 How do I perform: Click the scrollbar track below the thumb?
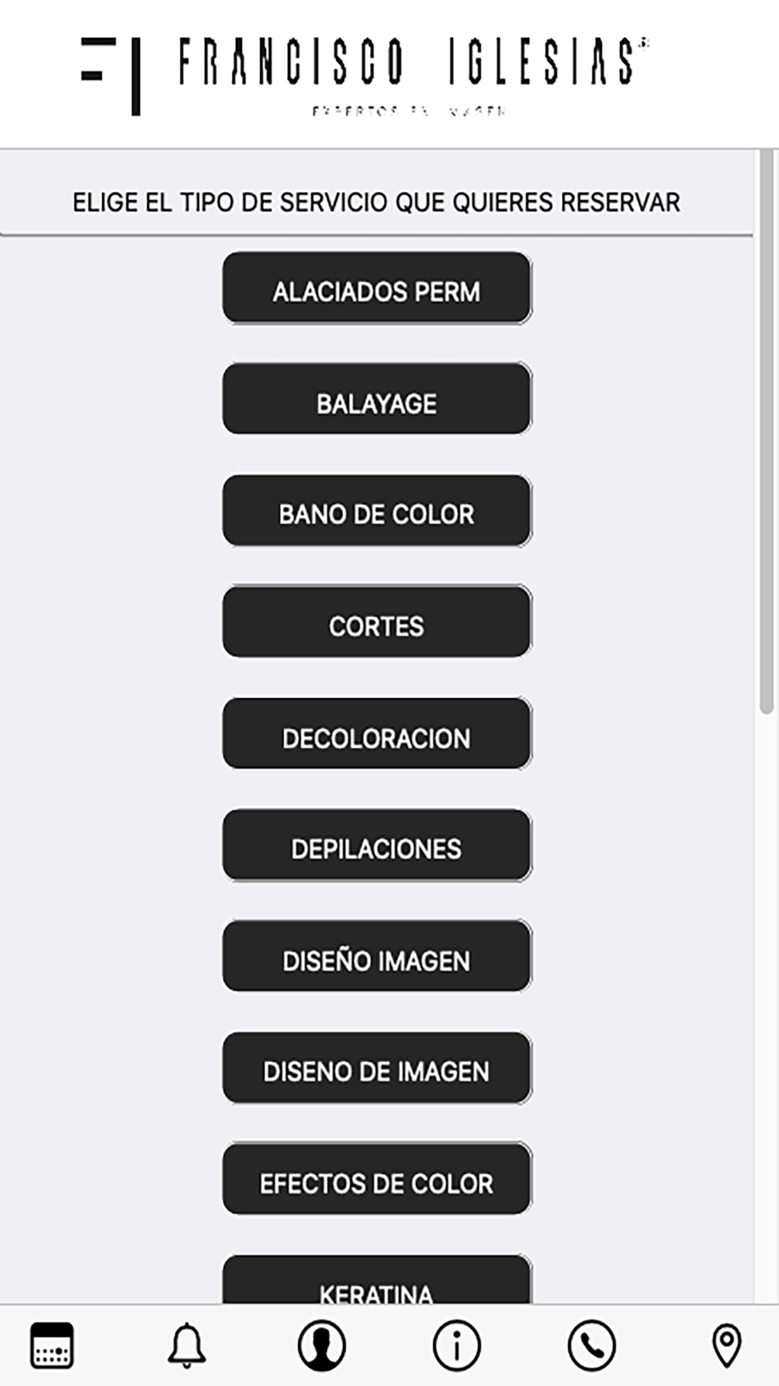pos(767,1006)
